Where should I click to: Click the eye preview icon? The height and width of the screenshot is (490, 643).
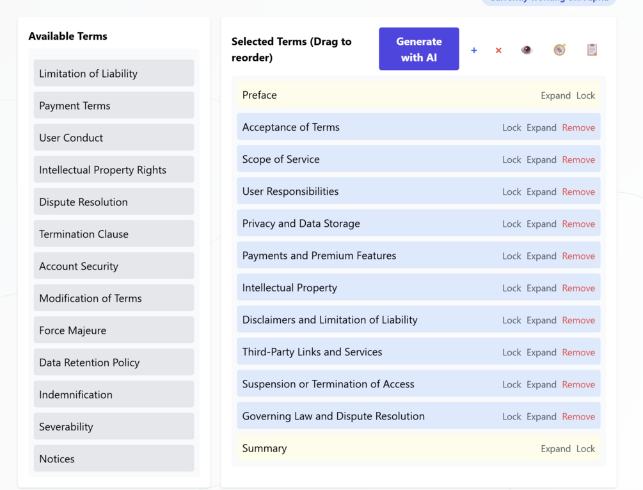(x=527, y=50)
